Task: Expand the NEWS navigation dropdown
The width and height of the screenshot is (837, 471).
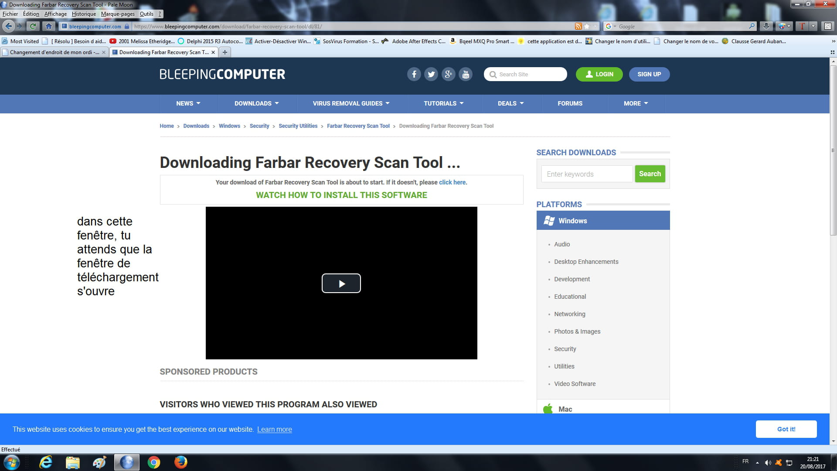Action: point(188,103)
